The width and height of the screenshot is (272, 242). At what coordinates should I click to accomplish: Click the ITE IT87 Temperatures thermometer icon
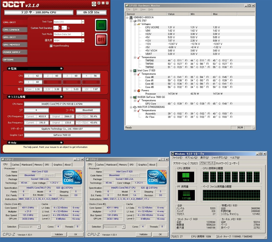tap(139, 57)
